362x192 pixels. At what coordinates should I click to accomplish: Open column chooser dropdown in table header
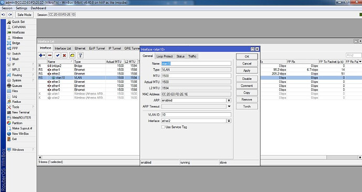[360, 61]
